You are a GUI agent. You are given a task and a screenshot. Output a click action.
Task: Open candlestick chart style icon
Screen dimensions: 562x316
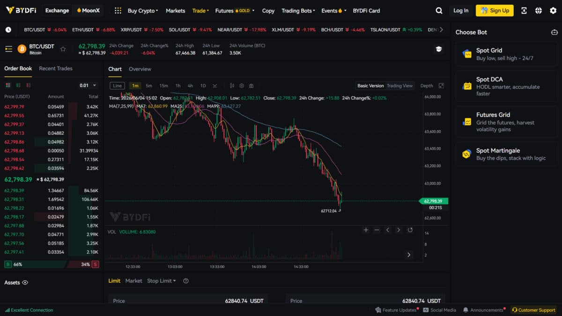point(232,86)
